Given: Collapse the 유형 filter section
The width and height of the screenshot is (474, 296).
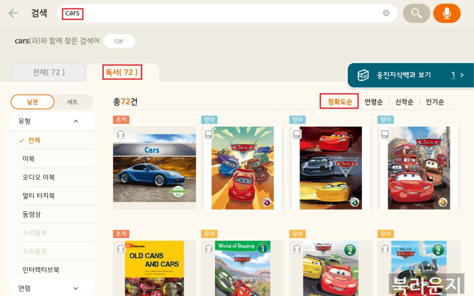Looking at the screenshot, I should (76, 121).
